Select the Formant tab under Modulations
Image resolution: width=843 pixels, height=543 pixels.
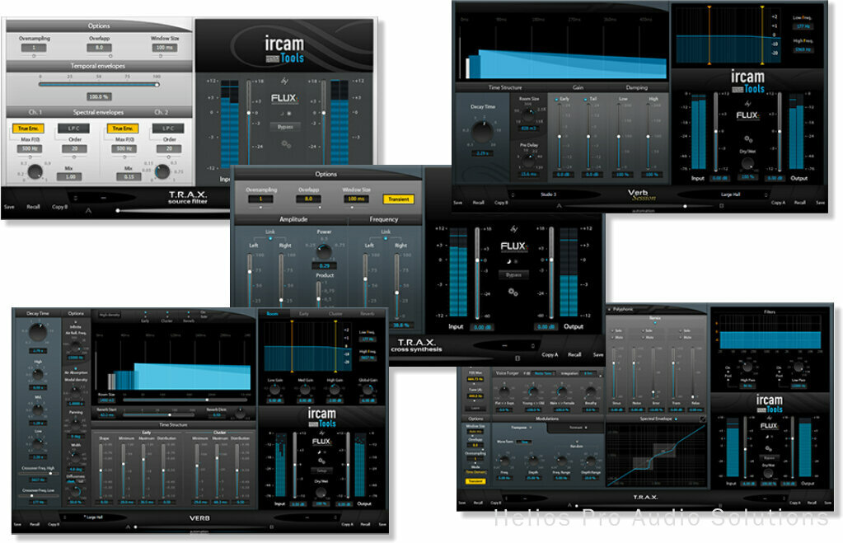(578, 427)
